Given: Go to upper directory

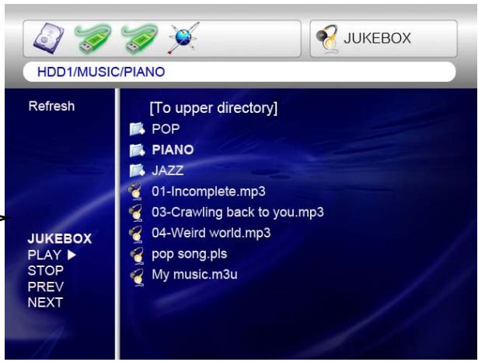Looking at the screenshot, I should [x=214, y=108].
